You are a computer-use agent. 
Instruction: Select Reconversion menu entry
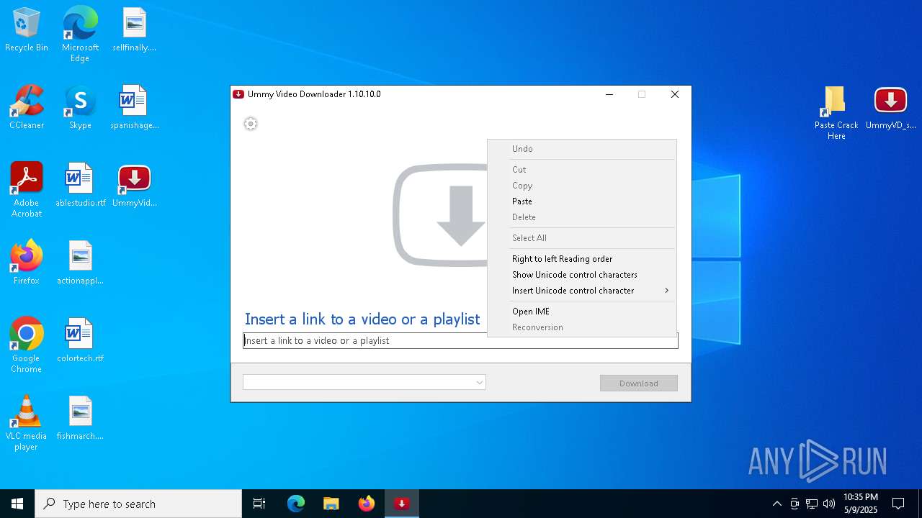[x=582, y=327]
